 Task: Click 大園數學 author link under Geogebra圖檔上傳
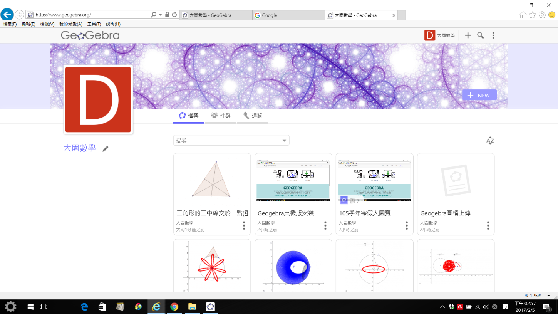pos(429,223)
